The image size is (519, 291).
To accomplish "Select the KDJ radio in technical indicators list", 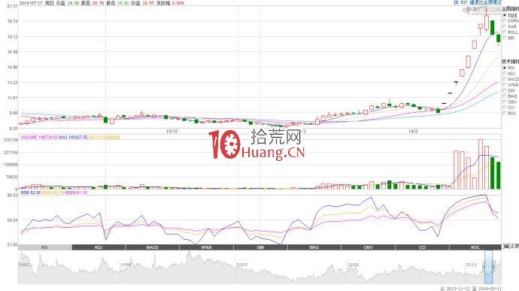I will 505,74.
